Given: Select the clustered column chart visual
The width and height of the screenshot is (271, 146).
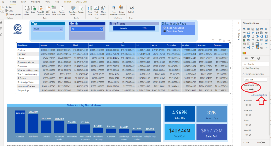Looking at the screenshot, I should click(x=257, y=29).
